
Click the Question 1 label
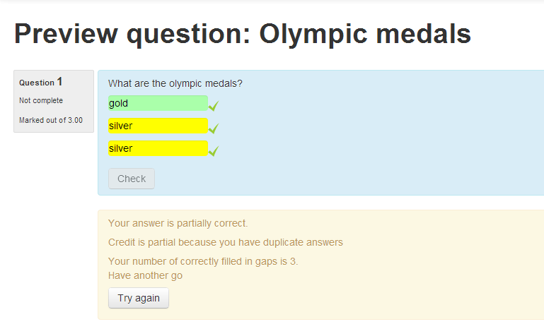pyautogui.click(x=40, y=82)
